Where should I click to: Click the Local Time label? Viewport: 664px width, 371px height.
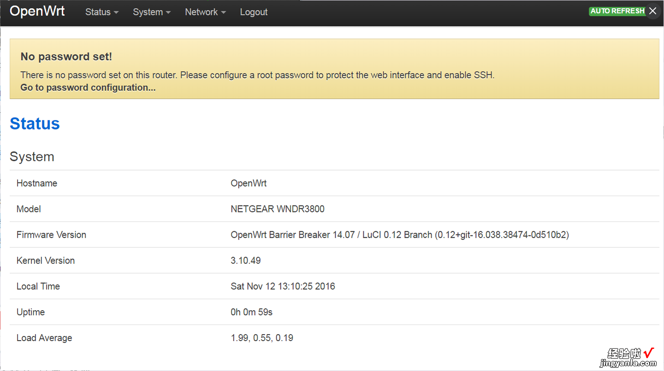click(38, 286)
